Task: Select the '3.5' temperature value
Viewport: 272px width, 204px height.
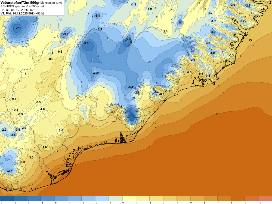Action: tap(31, 157)
